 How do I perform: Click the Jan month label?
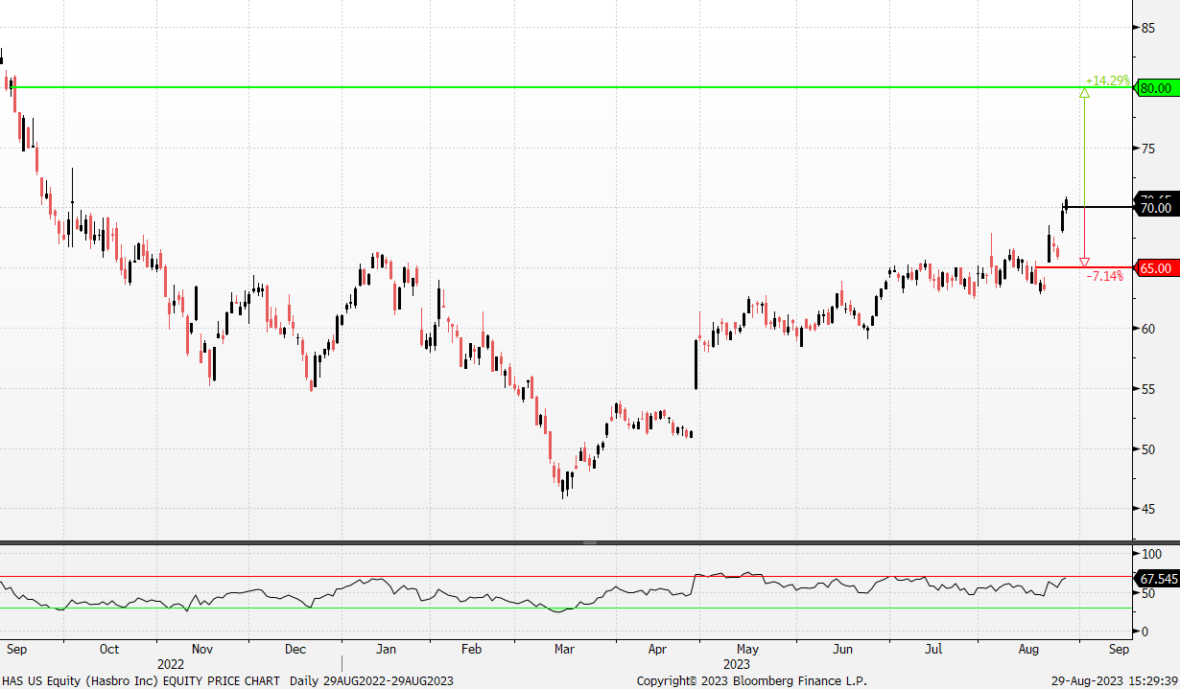[386, 649]
